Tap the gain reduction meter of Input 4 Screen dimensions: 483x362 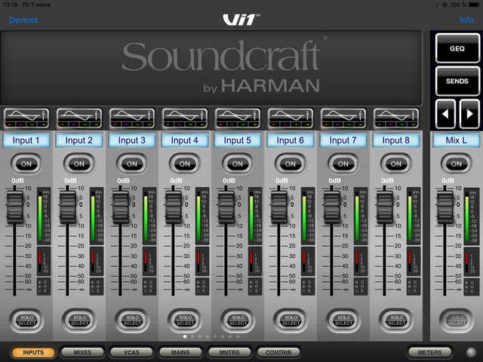pos(202,262)
